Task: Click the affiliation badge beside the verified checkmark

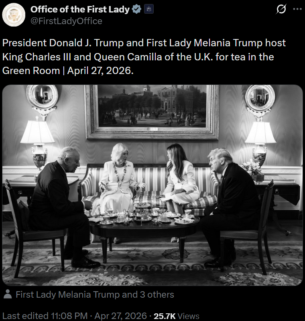Action: click(148, 9)
